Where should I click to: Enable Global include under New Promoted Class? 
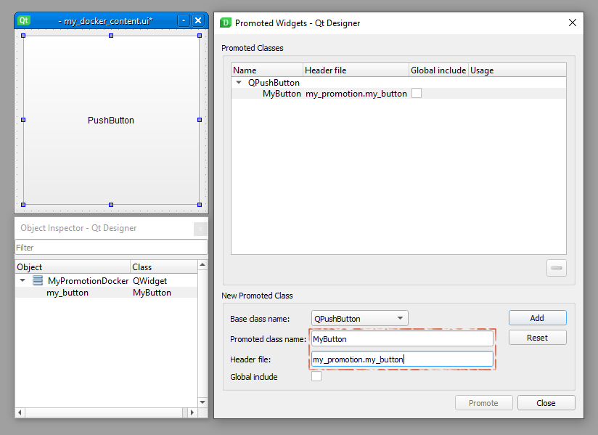(316, 377)
